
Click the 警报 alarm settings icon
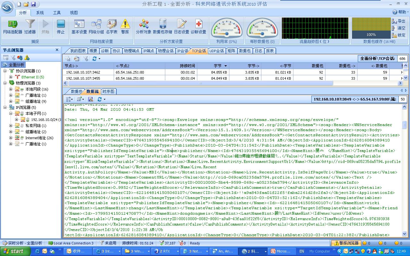(125, 27)
